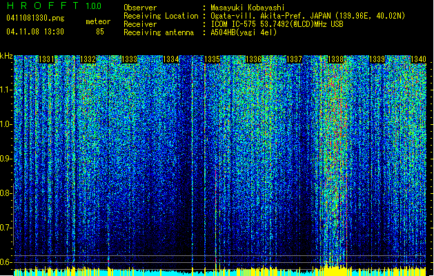This screenshot has height=276, width=434.
Task: Click the ICOM IC-575 receiver text
Action: point(277,24)
